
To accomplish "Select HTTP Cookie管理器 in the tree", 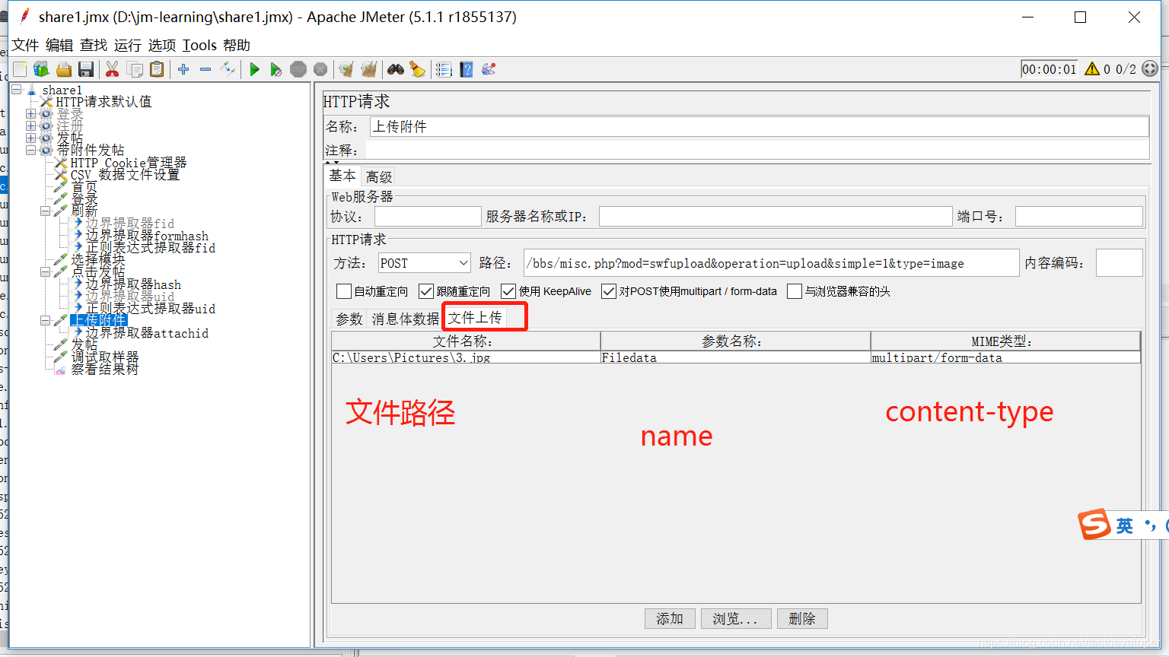I will coord(128,163).
